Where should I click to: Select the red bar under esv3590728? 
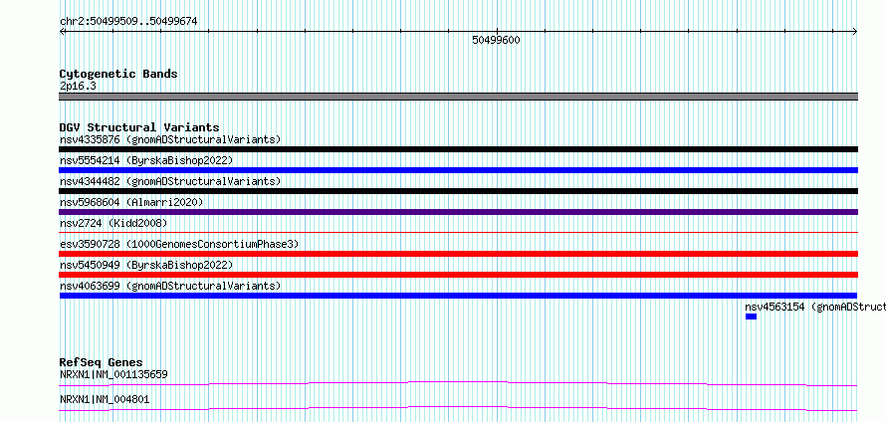tap(458, 254)
